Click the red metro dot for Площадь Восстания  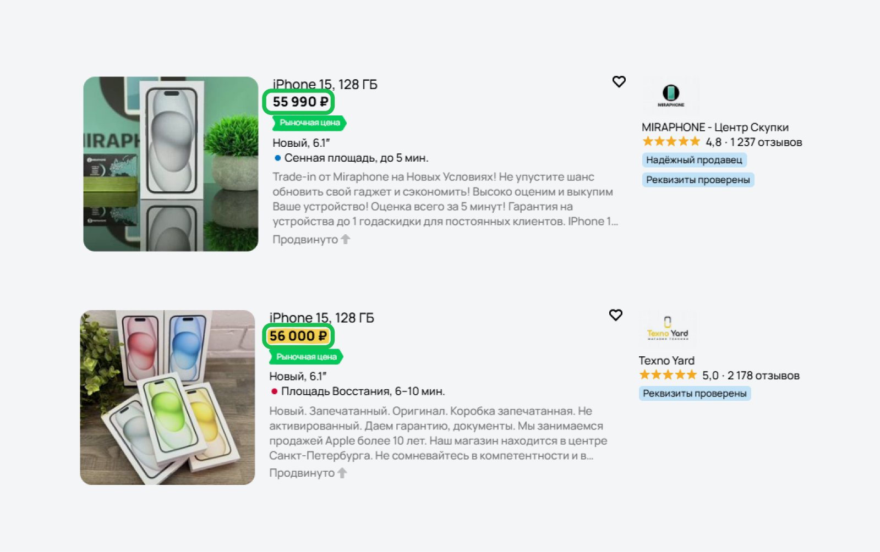coord(274,391)
